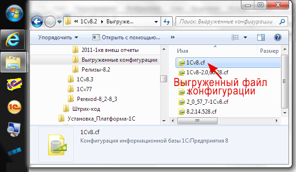Viewport: 296px width, 172px height.
Task: Click the details pane file thumbnail
Action: click(x=56, y=144)
